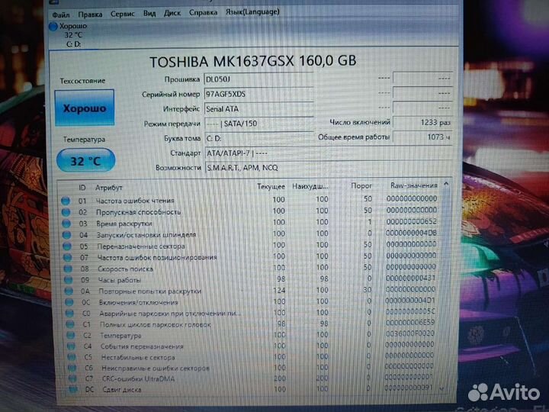This screenshot has width=549, height=412.
Task: Click the SMART attribute list vertical scrollbar
Action: pyautogui.click(x=448, y=290)
